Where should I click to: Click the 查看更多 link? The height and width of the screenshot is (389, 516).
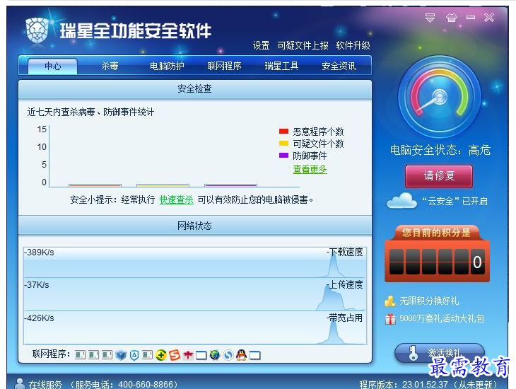[x=310, y=169]
